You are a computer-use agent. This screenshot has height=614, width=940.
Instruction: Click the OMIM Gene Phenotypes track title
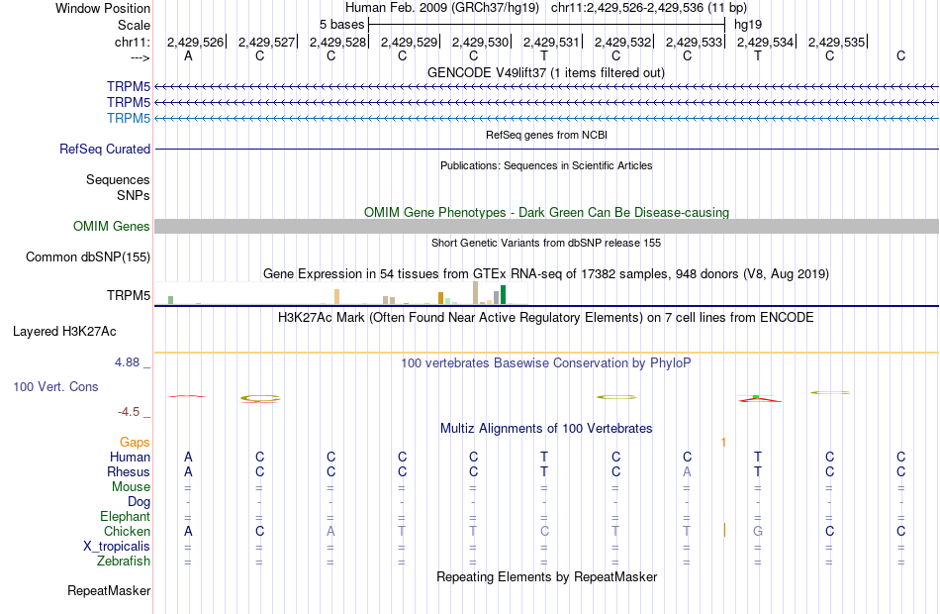coord(546,213)
